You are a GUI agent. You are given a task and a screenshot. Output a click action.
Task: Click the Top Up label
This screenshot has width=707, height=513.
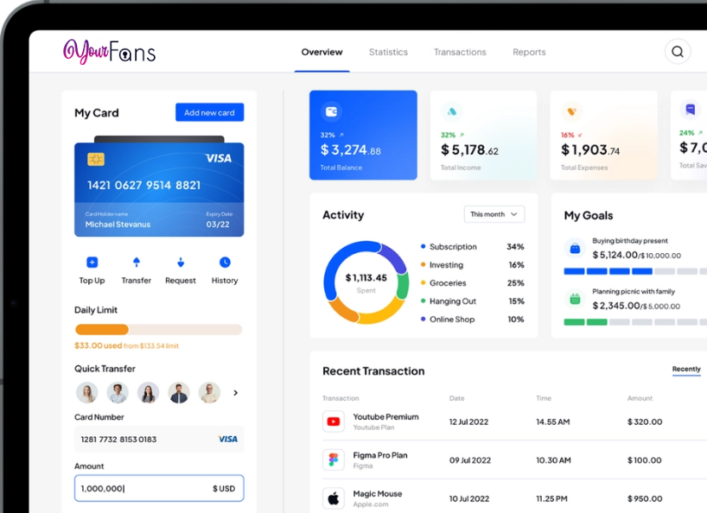tap(92, 280)
